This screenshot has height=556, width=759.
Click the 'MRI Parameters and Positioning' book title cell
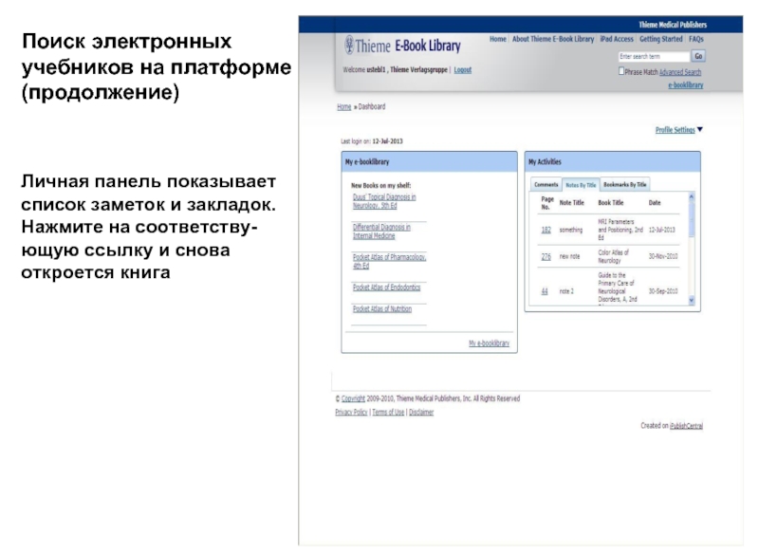click(x=620, y=230)
